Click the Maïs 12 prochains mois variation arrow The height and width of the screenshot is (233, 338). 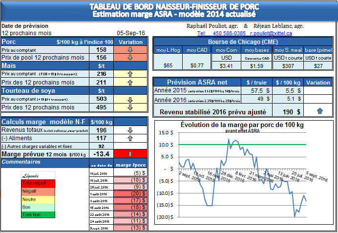coord(130,83)
